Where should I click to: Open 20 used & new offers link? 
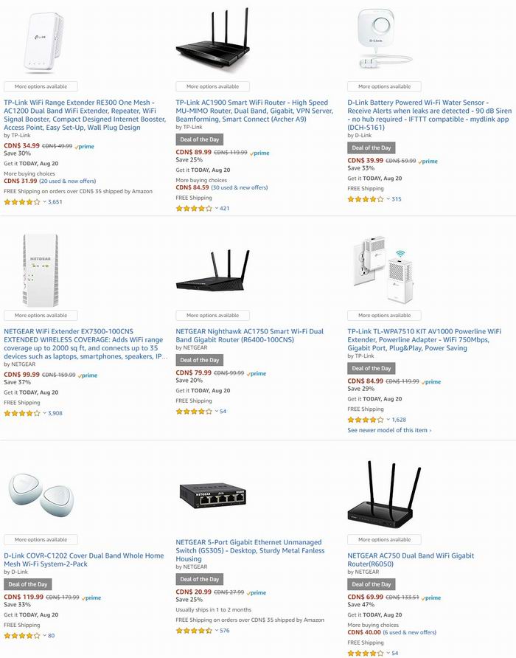coord(68,181)
